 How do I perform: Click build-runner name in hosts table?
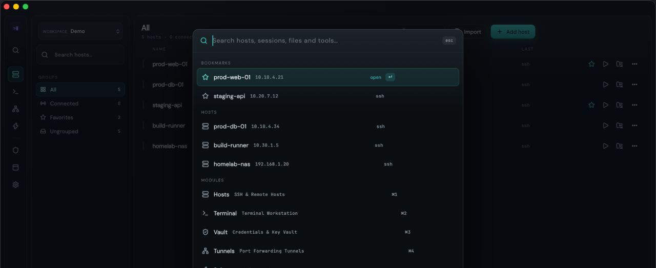click(x=169, y=126)
